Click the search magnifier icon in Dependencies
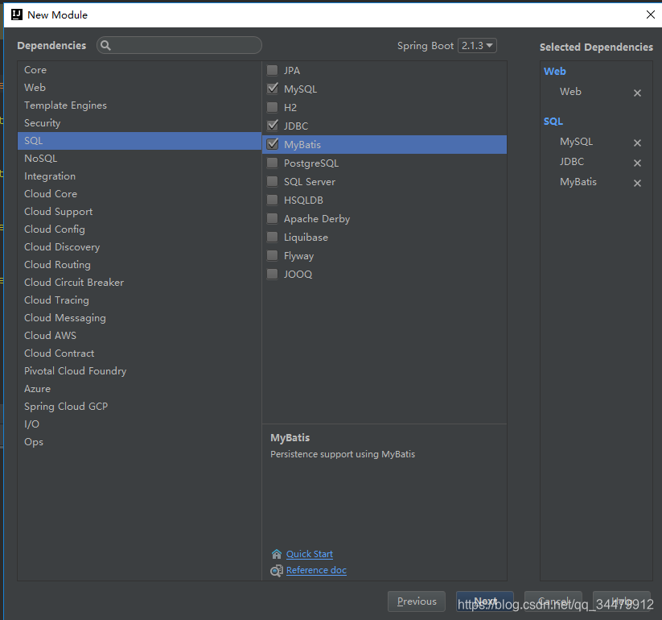 (105, 46)
